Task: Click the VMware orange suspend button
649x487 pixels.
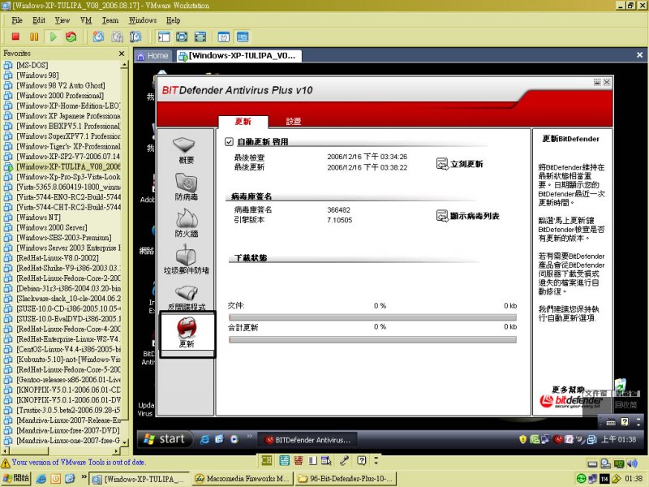Action: [34, 37]
